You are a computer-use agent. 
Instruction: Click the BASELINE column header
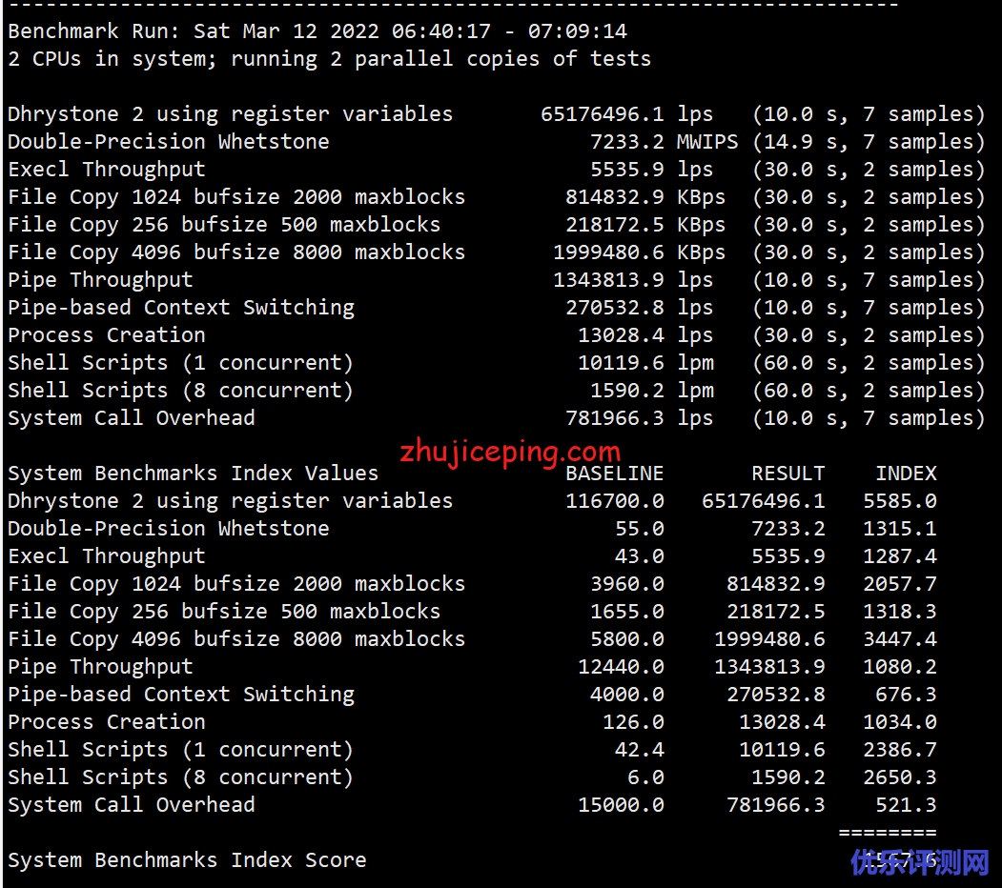point(614,474)
